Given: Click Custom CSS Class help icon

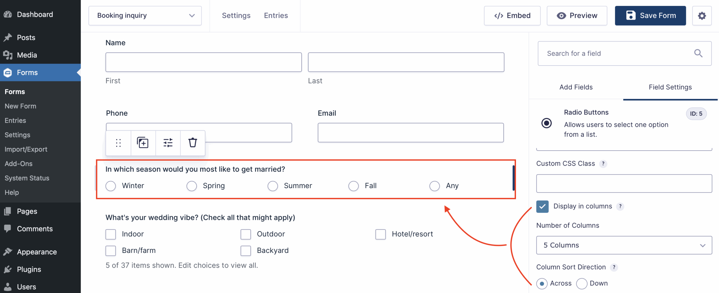Looking at the screenshot, I should [x=603, y=164].
